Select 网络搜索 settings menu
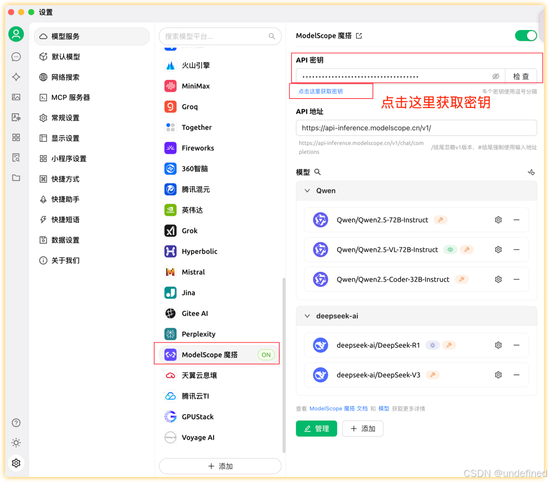The height and width of the screenshot is (482, 549). pos(91,77)
